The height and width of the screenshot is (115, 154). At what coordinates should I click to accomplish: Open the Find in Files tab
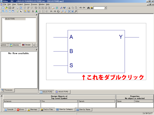click(47, 110)
